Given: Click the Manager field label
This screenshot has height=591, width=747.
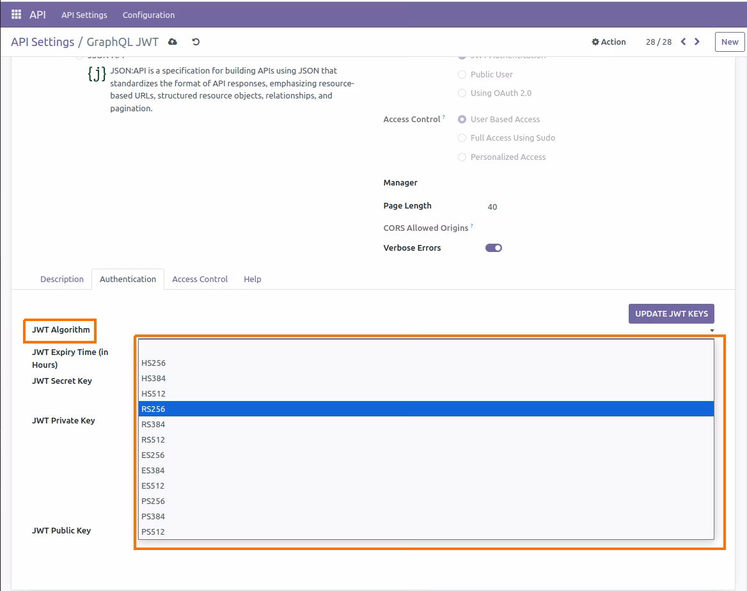Looking at the screenshot, I should point(400,182).
